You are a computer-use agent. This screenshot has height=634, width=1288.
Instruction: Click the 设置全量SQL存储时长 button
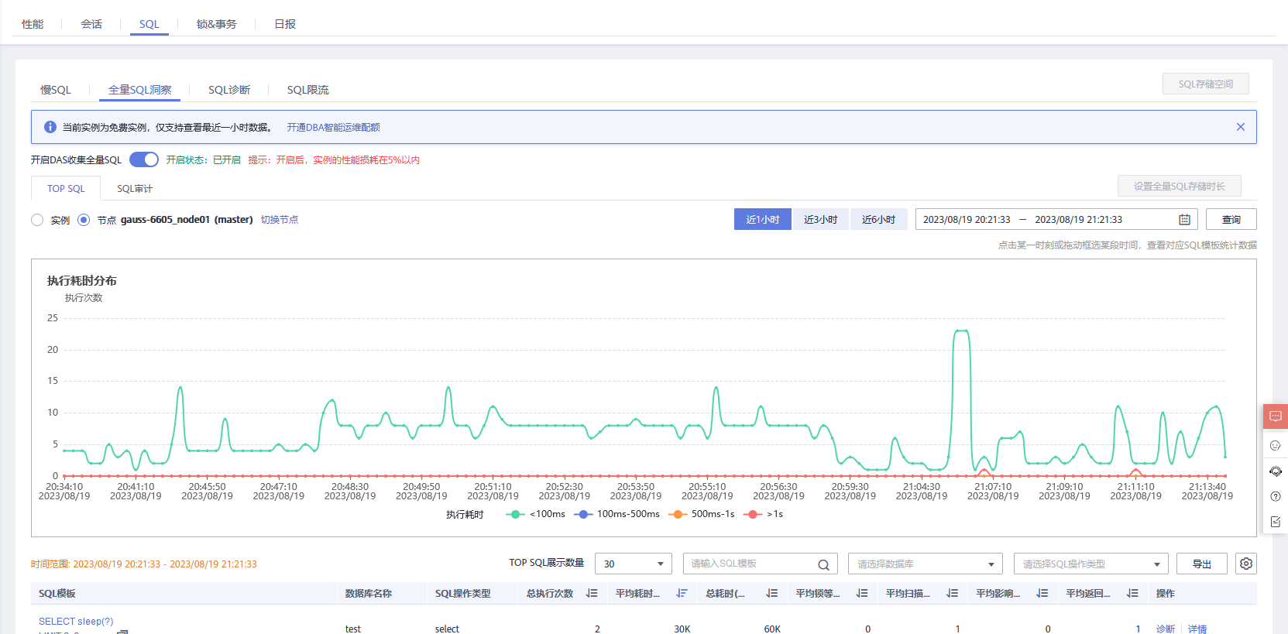tap(1180, 186)
